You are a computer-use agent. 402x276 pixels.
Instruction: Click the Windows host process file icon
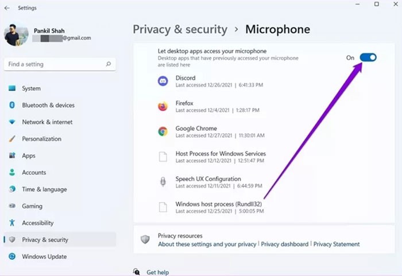click(x=163, y=207)
